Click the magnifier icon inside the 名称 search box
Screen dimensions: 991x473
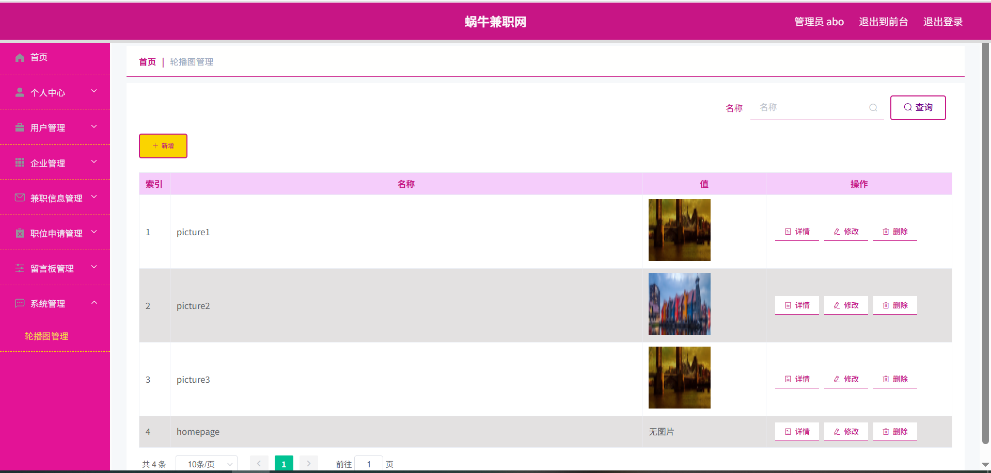[x=873, y=107]
